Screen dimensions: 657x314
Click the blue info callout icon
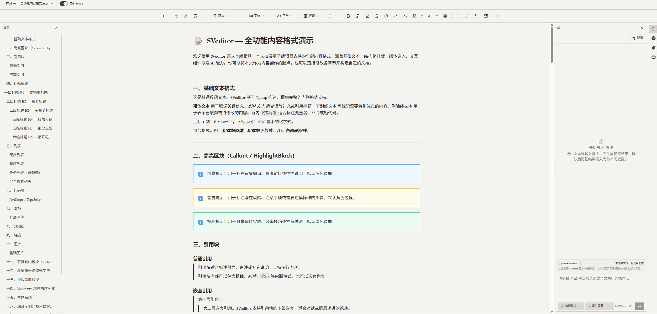pos(201,174)
